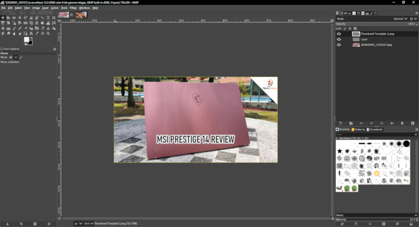Open the Select menu

point(18,8)
